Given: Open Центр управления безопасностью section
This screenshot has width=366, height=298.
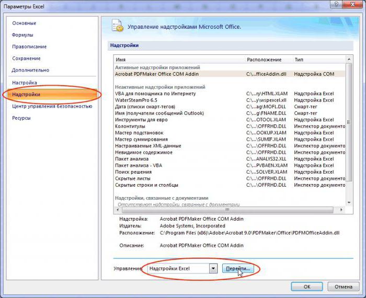Looking at the screenshot, I should click(52, 106).
